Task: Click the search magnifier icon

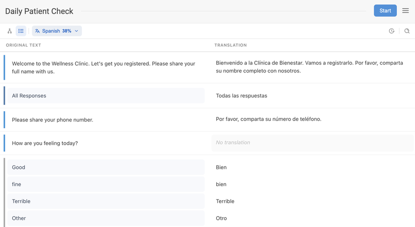Action: pyautogui.click(x=407, y=31)
